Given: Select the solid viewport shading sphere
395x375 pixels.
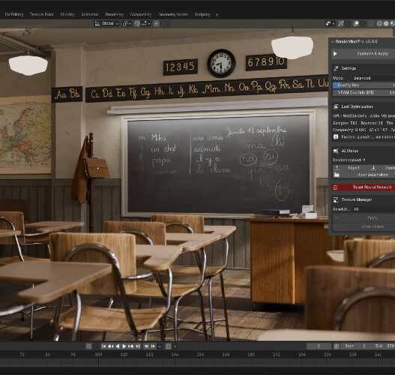Looking at the screenshot, I should 386,24.
